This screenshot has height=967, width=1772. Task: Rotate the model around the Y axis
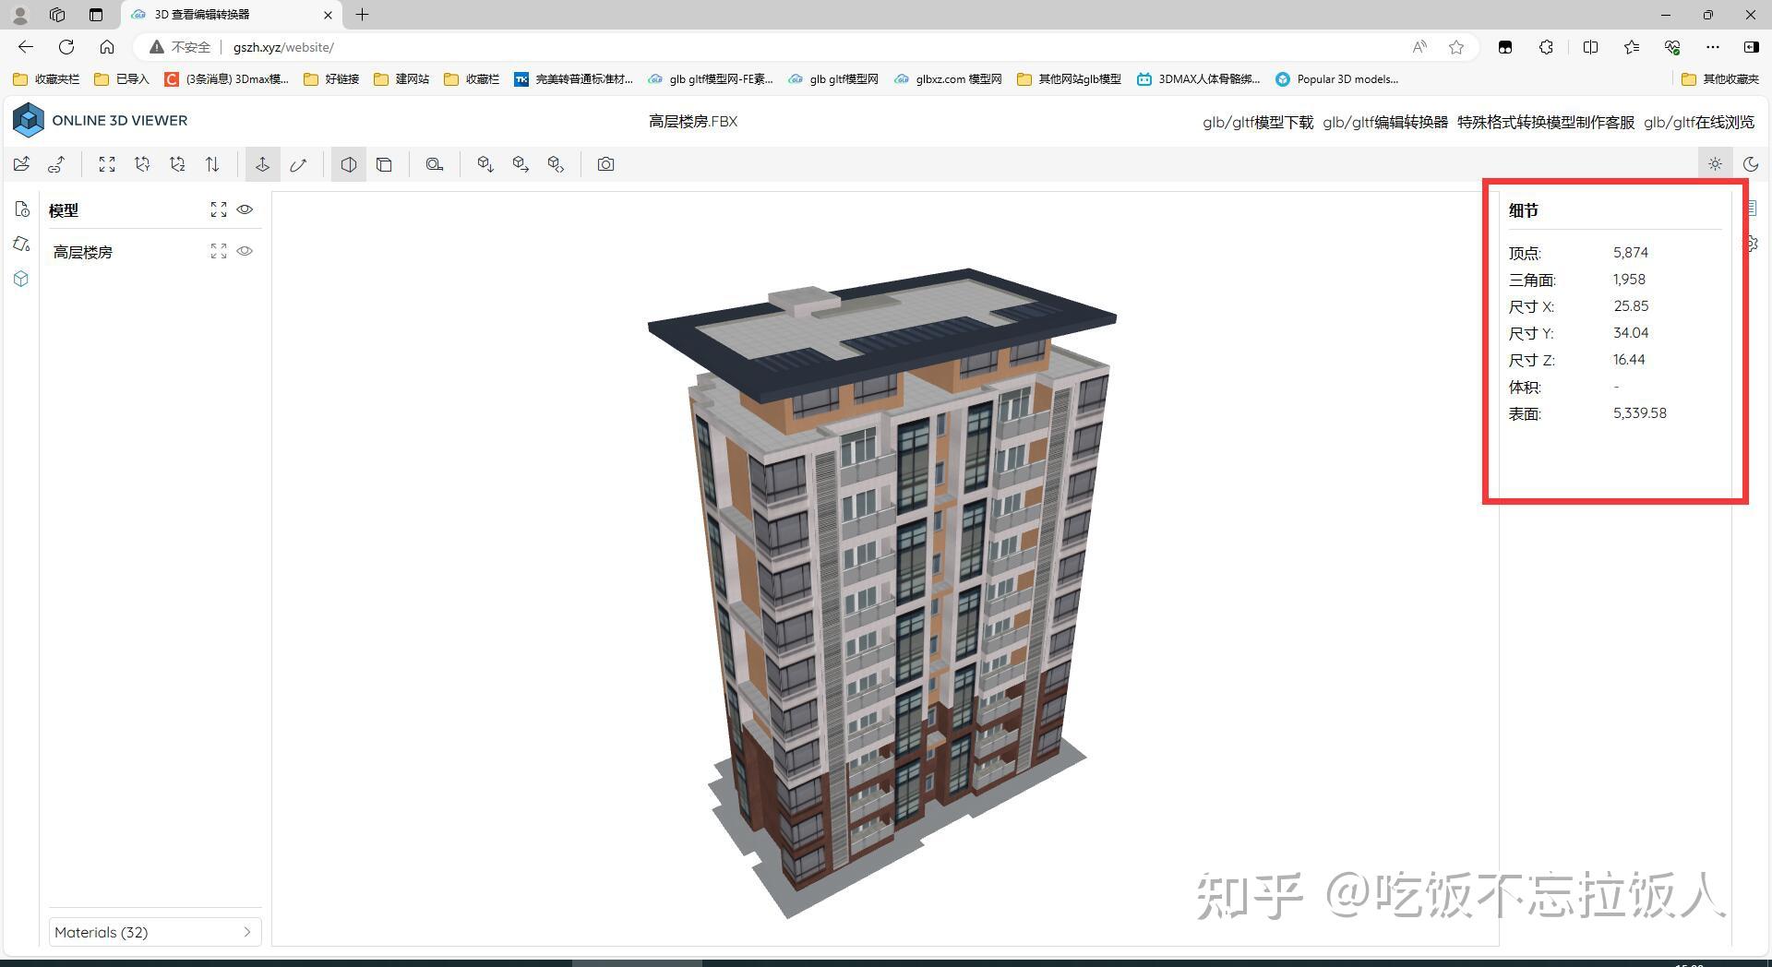point(142,163)
